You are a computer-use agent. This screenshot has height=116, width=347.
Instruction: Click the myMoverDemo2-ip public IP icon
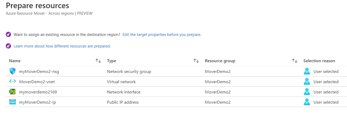tap(13, 102)
